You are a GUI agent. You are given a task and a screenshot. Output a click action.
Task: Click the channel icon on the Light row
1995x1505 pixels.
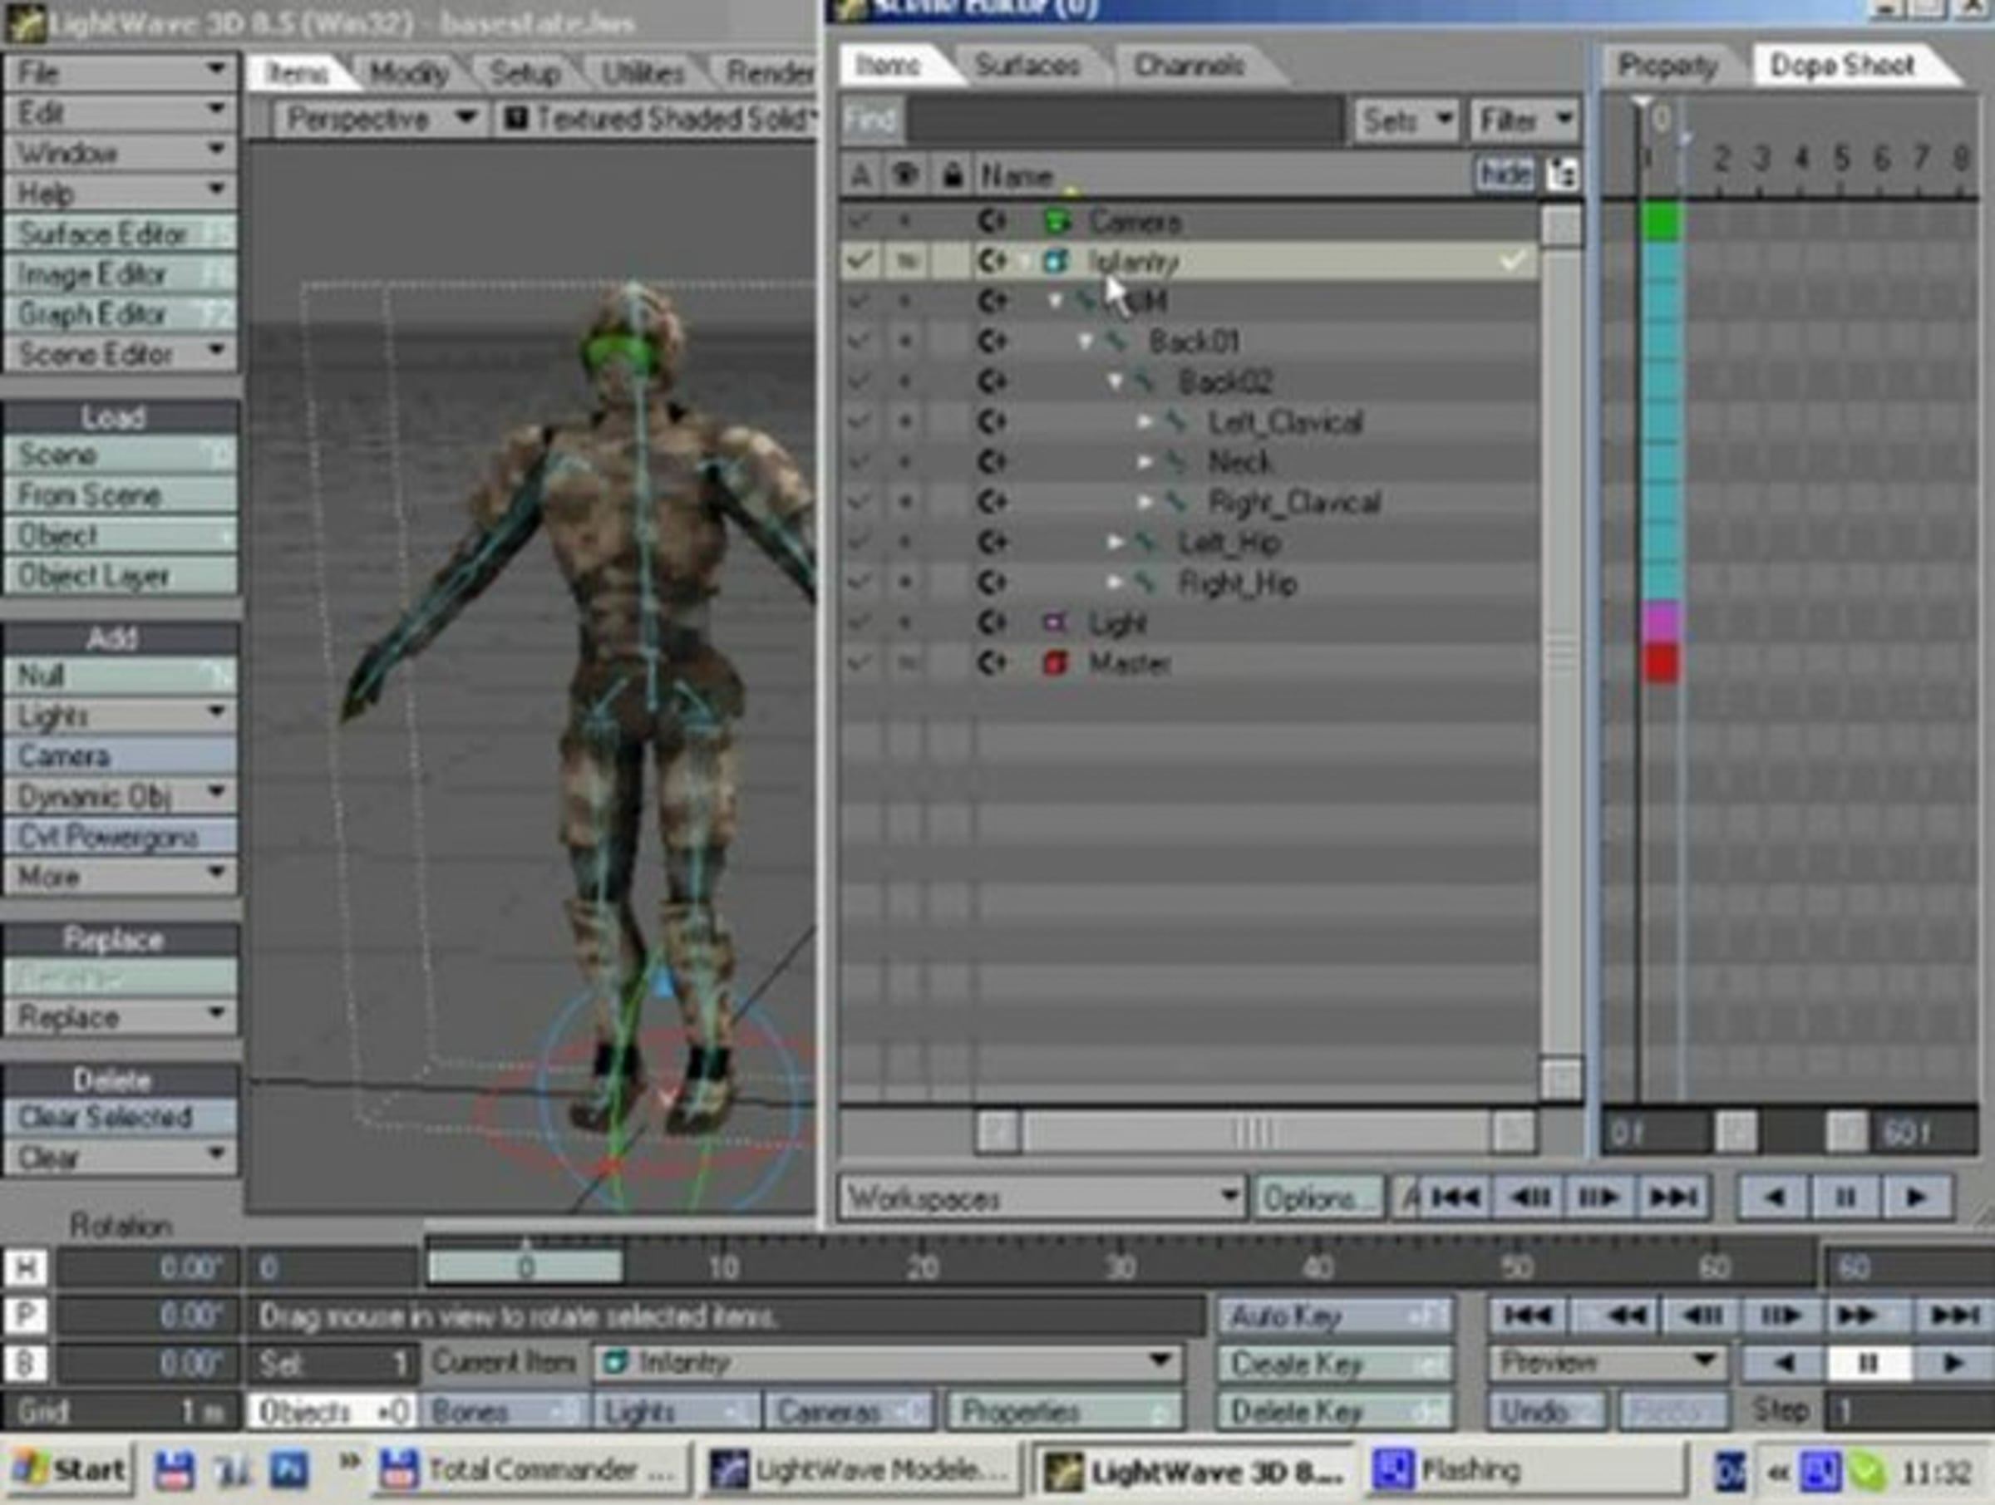(x=993, y=622)
